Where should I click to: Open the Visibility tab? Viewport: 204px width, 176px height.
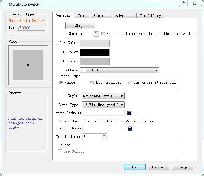tap(150, 16)
